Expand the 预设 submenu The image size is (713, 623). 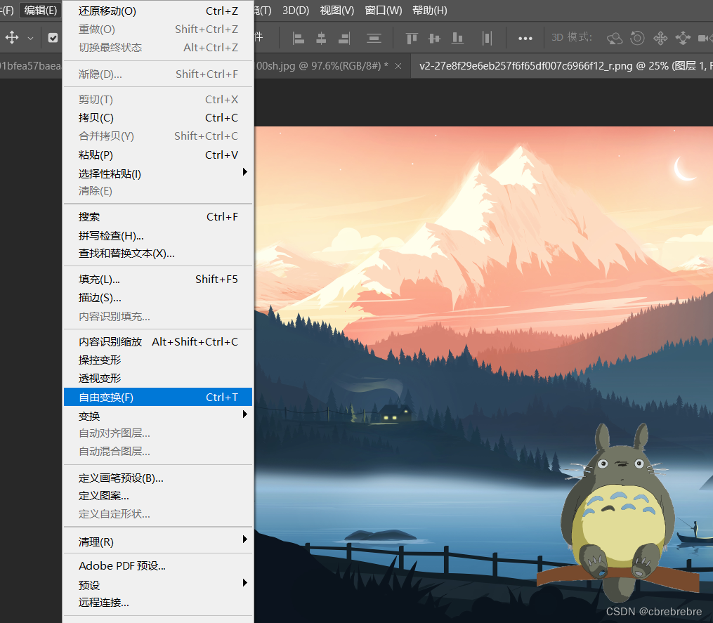pos(158,585)
